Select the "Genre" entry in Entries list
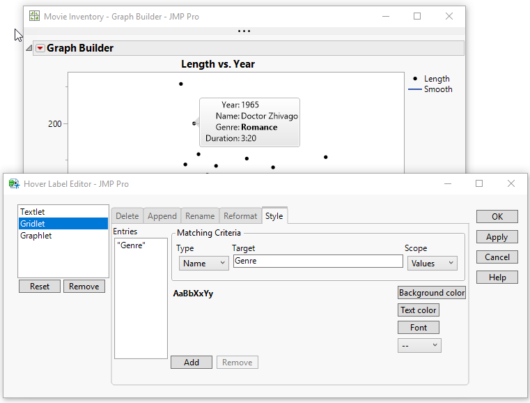530x403 pixels. [x=131, y=245]
